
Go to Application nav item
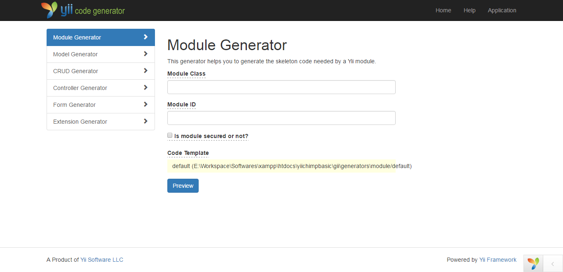point(502,10)
